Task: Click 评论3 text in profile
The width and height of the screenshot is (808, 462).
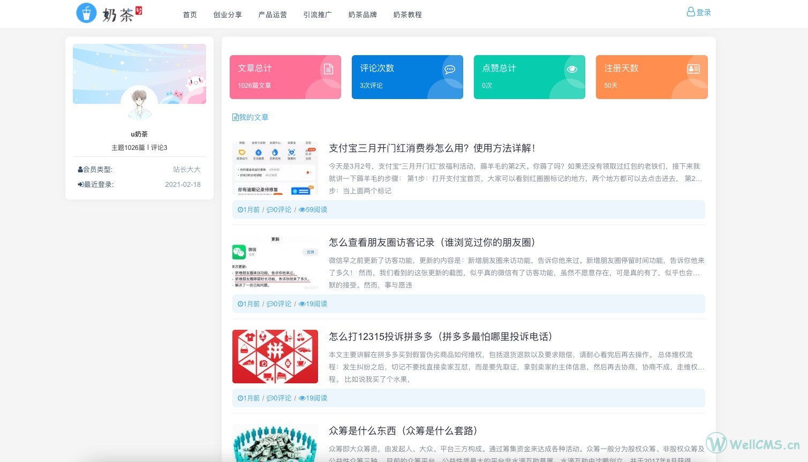Action: [x=159, y=148]
